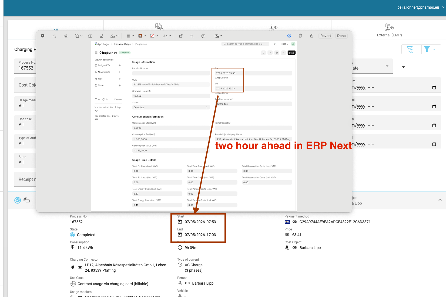
Task: Click the Use case filter field
Action: pos(25,122)
